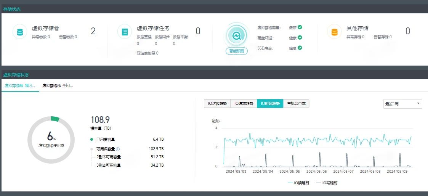The width and height of the screenshot is (428, 196).
Task: Click the green check beside 虚拟存储容量
Action: pos(300,27)
